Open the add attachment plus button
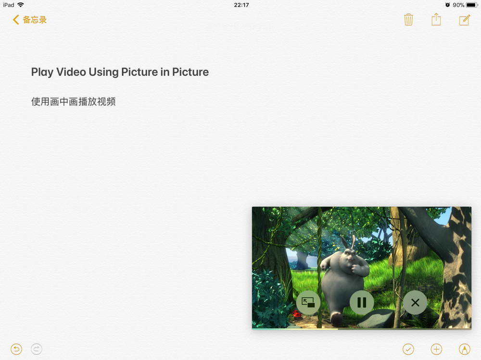This screenshot has height=360, width=481. point(436,349)
